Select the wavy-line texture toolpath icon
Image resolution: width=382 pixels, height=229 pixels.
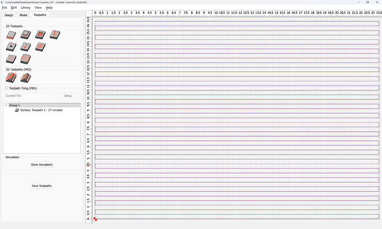[x=40, y=46]
